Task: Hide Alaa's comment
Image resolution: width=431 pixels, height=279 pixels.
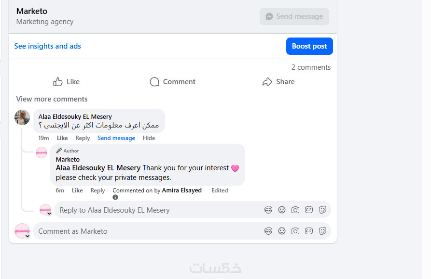Action: click(x=149, y=138)
